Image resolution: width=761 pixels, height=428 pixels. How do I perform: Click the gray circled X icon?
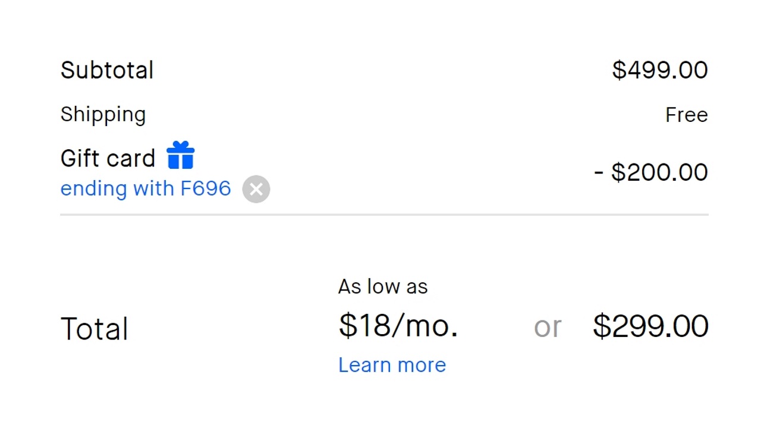coord(256,189)
